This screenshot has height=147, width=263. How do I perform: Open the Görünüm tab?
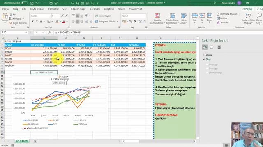coord(95,9)
